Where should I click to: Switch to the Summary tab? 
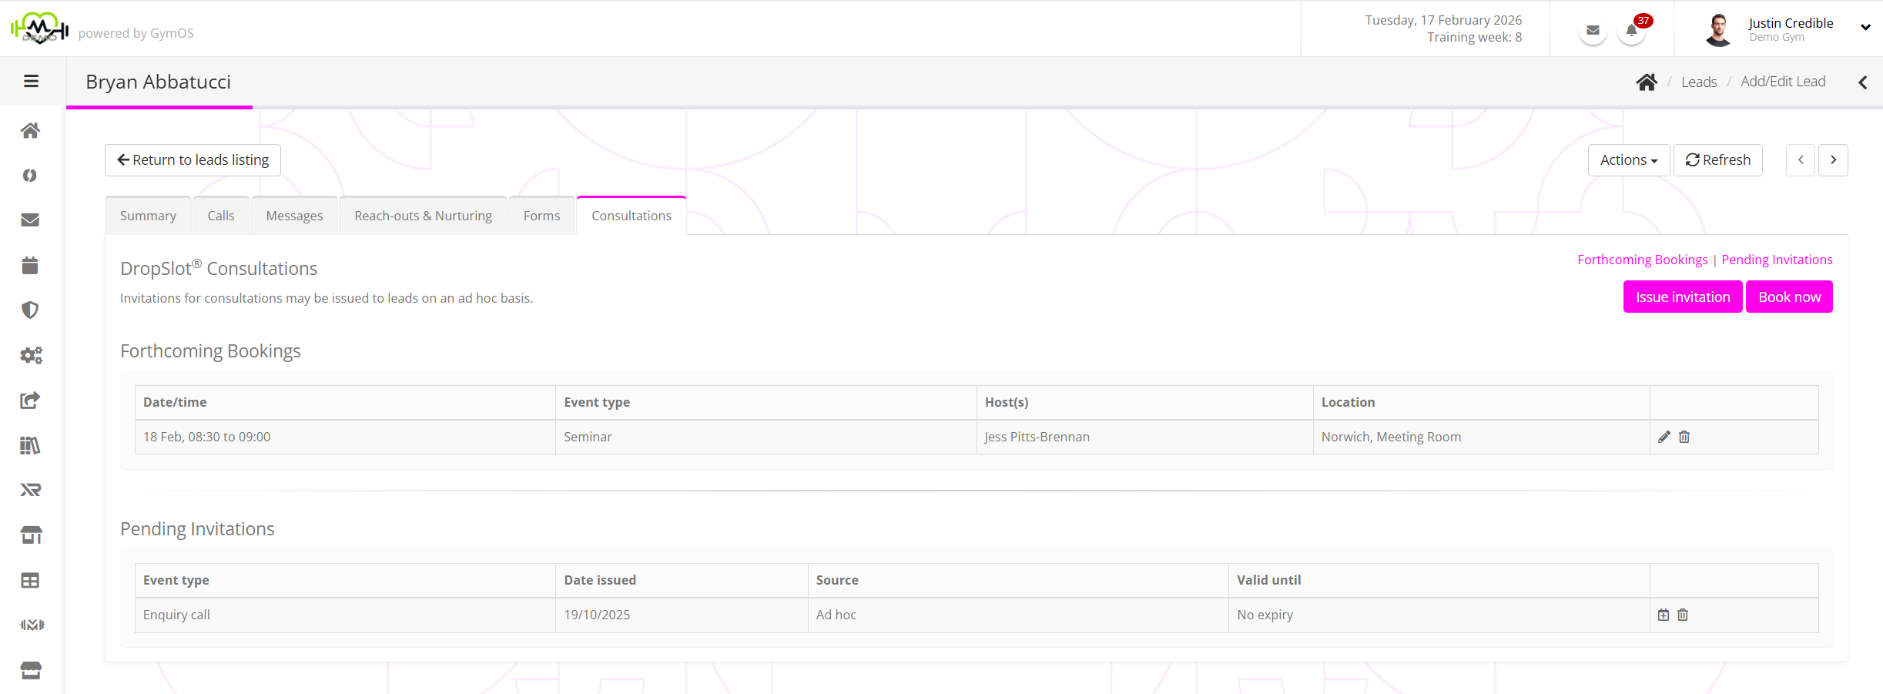coord(148,216)
